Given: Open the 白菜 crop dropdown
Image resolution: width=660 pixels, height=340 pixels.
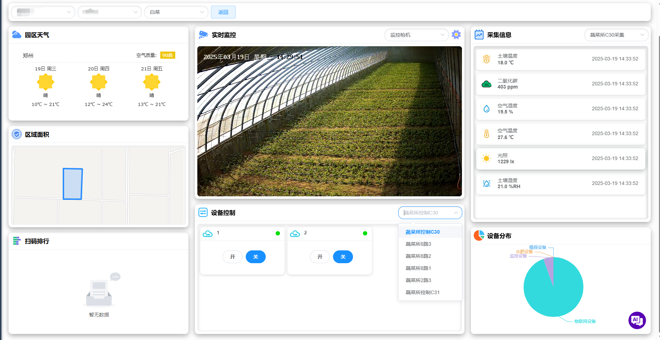Looking at the screenshot, I should pos(176,12).
